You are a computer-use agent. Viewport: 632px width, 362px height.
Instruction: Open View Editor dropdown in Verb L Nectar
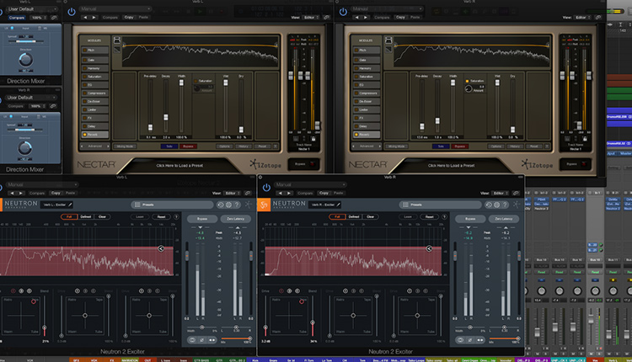[x=311, y=18]
